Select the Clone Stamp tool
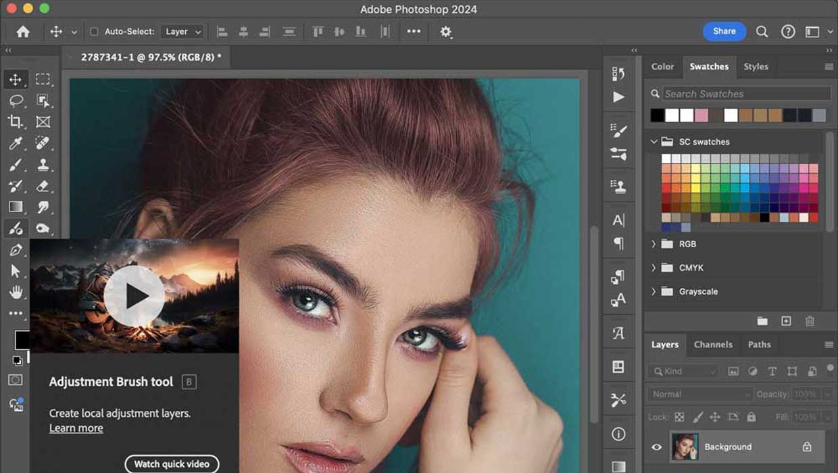The width and height of the screenshot is (838, 473). (x=43, y=164)
